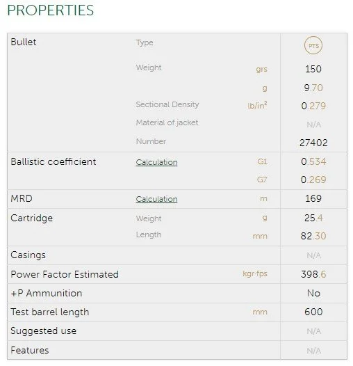This screenshot has height=366, width=353.
Task: Click the Ballistic coefficient row label
Action: coord(54,161)
